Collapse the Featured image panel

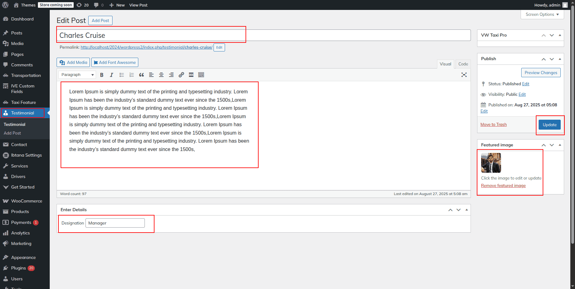[x=560, y=145]
